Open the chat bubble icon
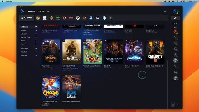This screenshot has height=112, width=199. (173, 105)
